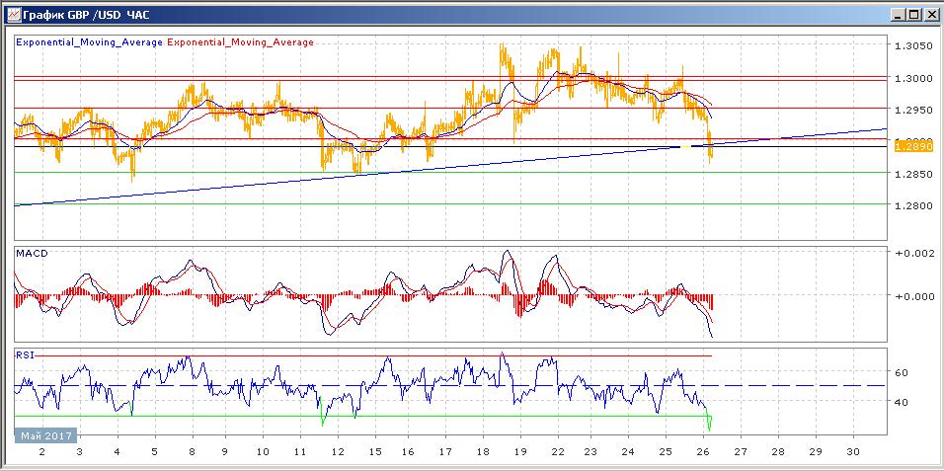Close the GBP/USD chart window
This screenshot has height=471, width=944.
pyautogui.click(x=930, y=15)
